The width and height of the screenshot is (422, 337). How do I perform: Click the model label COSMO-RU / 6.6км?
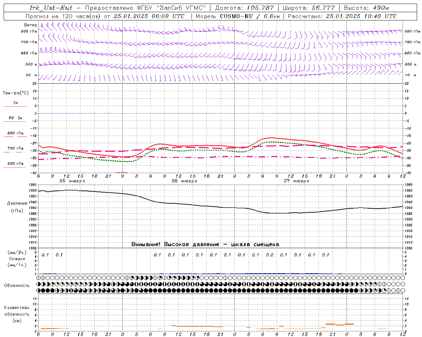point(250,16)
